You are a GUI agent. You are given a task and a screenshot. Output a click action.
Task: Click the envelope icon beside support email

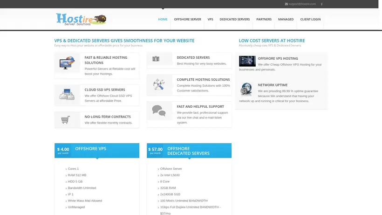(x=286, y=4)
